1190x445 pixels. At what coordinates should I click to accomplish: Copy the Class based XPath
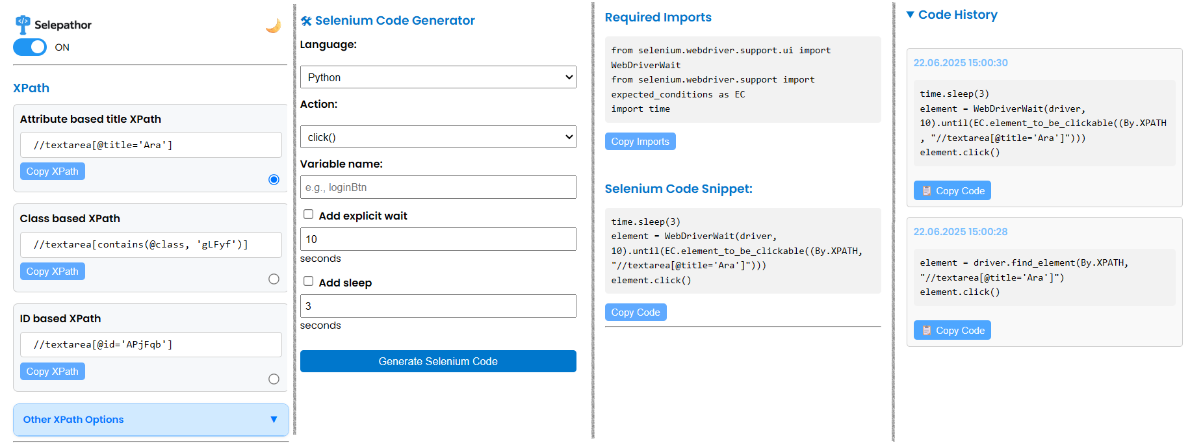[x=53, y=272]
